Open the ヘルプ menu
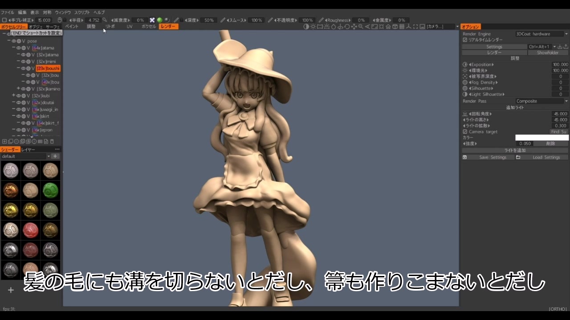This screenshot has width=570, height=320. (99, 12)
